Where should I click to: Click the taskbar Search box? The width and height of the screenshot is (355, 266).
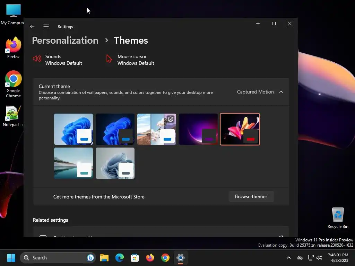click(58, 258)
